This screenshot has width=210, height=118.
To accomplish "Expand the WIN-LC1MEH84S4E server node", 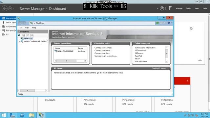I will [19, 42].
